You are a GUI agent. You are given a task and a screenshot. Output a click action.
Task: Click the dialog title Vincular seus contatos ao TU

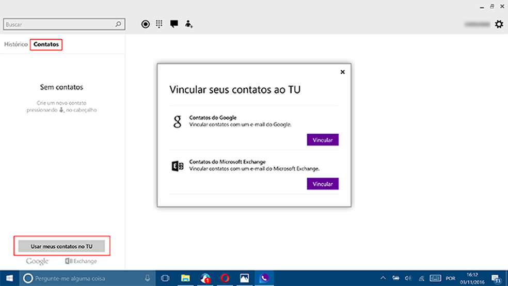[235, 89]
